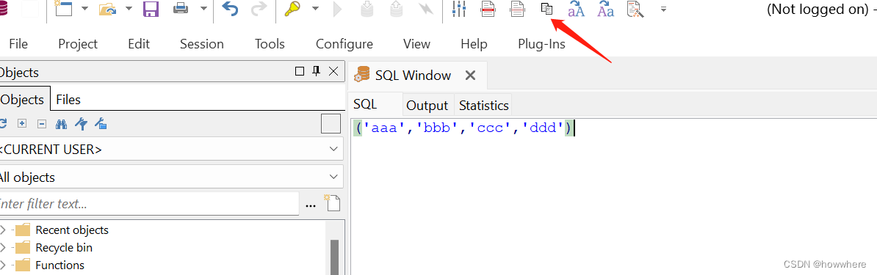Open the Configure menu
Viewport: 877px width, 275px height.
pyautogui.click(x=344, y=43)
